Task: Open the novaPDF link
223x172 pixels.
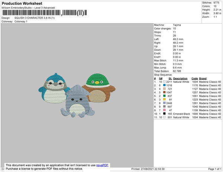Action: tap(102, 165)
